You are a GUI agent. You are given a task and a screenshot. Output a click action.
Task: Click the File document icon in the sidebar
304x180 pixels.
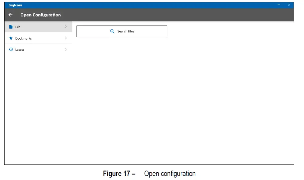tap(11, 27)
